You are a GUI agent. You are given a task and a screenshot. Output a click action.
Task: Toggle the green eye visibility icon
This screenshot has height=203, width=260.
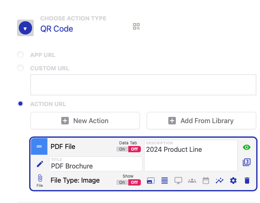click(246, 147)
